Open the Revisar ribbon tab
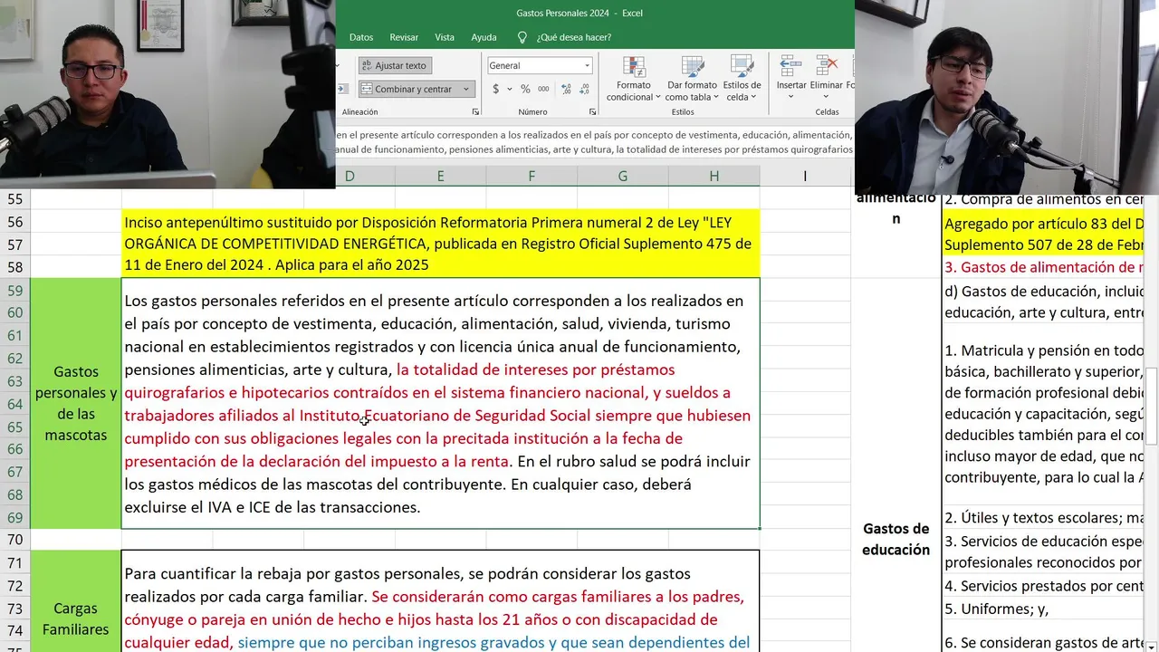1159x652 pixels. 404,37
